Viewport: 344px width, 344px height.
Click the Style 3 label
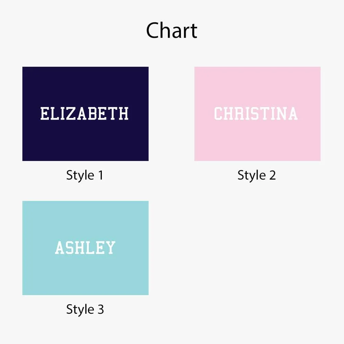click(85, 309)
